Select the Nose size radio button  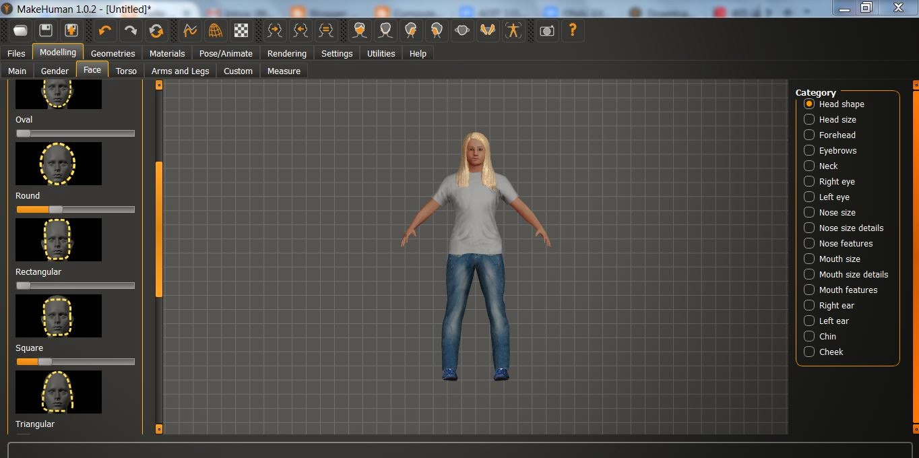tap(809, 212)
